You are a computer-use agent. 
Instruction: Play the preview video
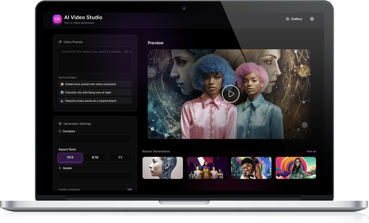pyautogui.click(x=230, y=94)
